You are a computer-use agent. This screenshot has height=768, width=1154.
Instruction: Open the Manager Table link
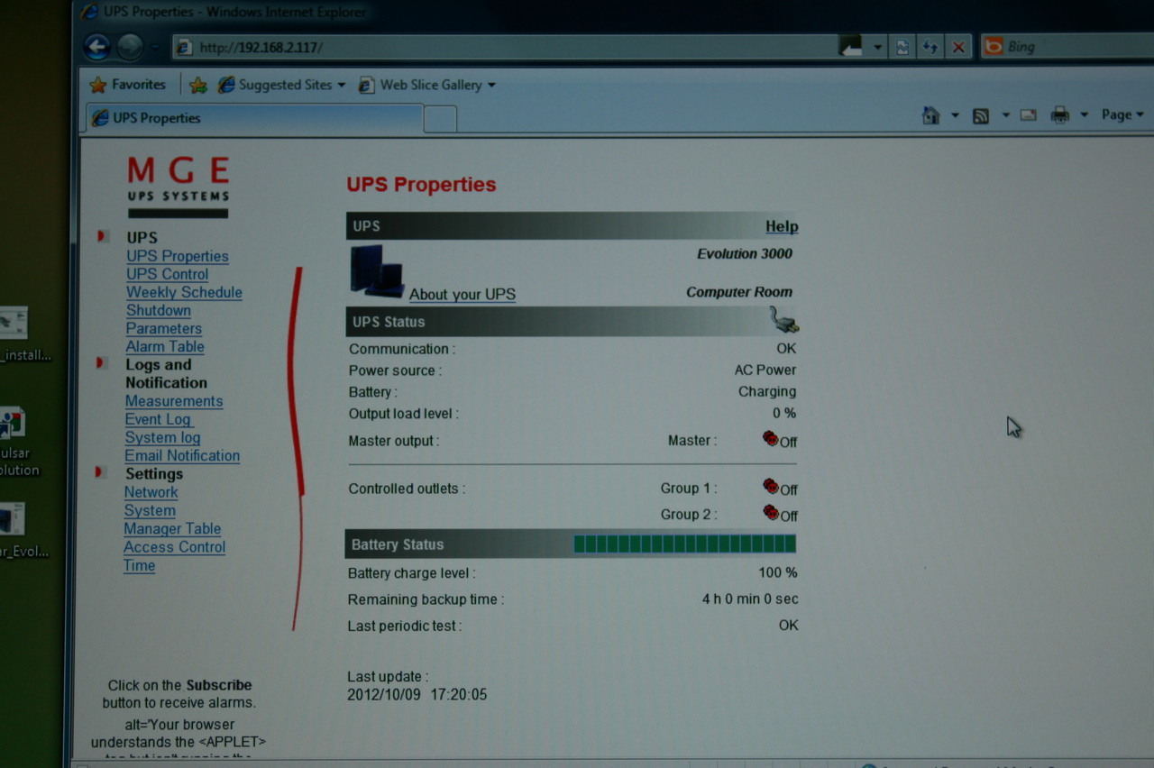[172, 528]
